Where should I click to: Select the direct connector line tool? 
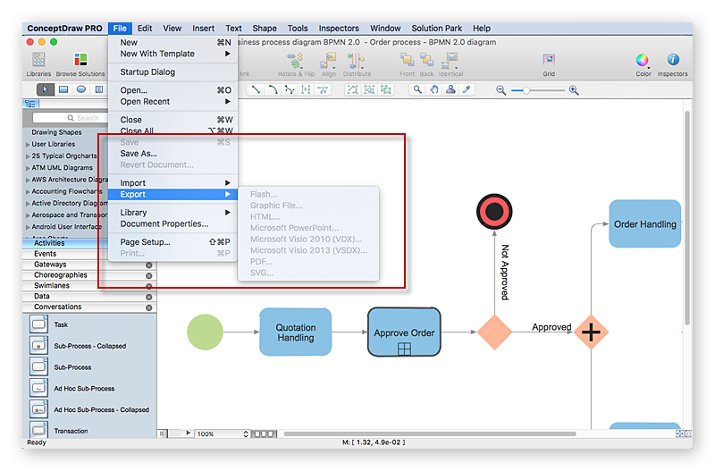[x=256, y=89]
